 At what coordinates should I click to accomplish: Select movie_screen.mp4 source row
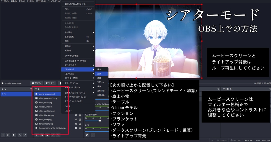48,94
